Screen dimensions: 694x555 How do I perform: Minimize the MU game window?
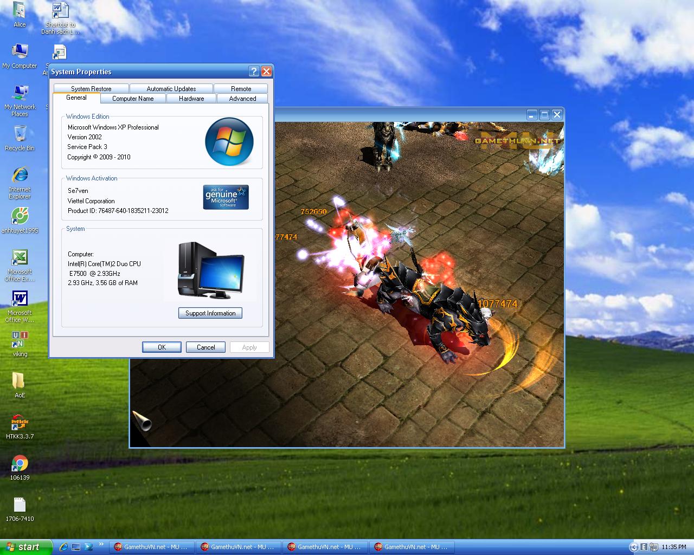[532, 114]
